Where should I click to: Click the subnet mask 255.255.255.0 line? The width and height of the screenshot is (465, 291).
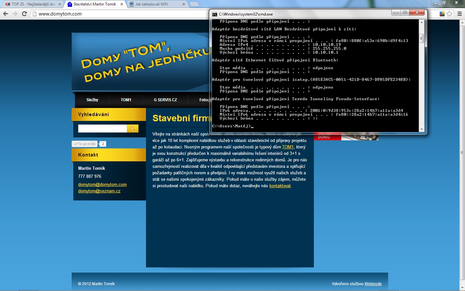click(x=283, y=48)
